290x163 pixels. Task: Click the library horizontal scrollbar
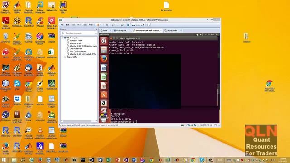pyautogui.click(x=77, y=121)
